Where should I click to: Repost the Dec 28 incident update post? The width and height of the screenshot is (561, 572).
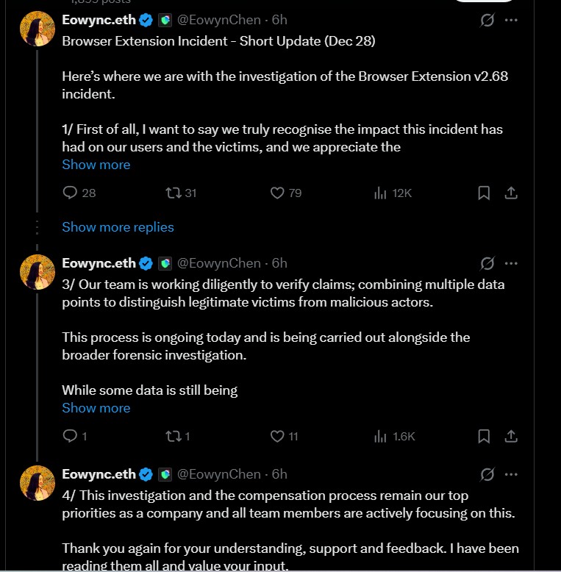pyautogui.click(x=174, y=193)
